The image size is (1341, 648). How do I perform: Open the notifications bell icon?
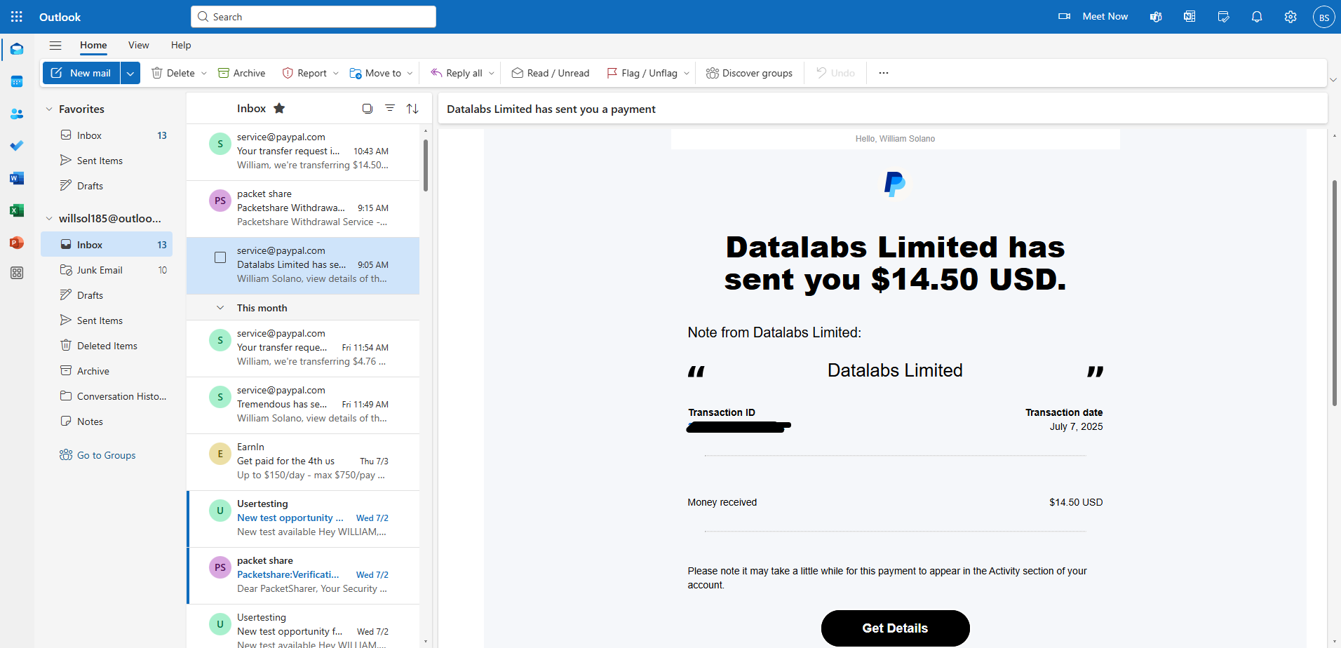pos(1257,17)
